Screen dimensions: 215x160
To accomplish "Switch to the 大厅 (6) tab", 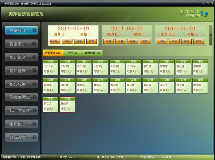I will 72,53.
